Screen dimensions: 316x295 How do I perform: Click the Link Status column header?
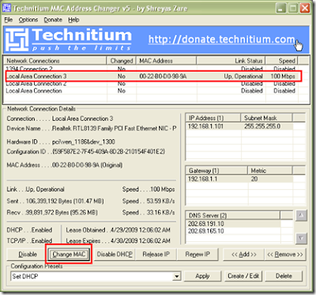(231, 61)
